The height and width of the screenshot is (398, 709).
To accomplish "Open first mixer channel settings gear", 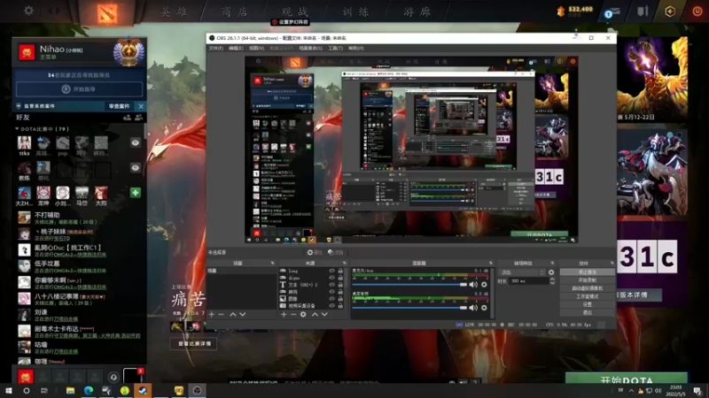I will click(484, 285).
